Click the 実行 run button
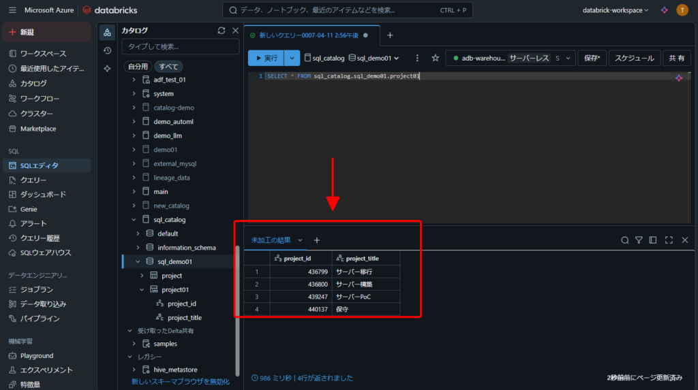The height and width of the screenshot is (390, 698). pyautogui.click(x=265, y=59)
